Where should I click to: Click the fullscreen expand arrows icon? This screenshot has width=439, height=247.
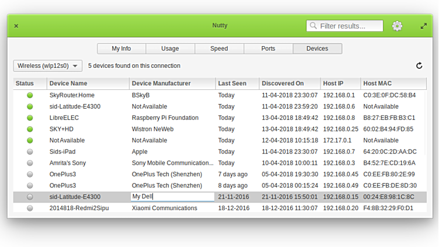tap(424, 26)
